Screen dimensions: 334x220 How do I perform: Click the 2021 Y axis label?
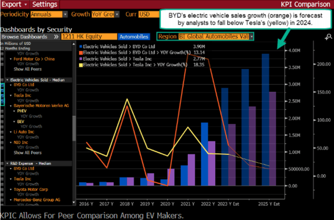tap(188, 204)
